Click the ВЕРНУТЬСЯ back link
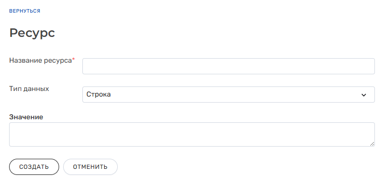The width and height of the screenshot is (381, 182). [x=25, y=11]
